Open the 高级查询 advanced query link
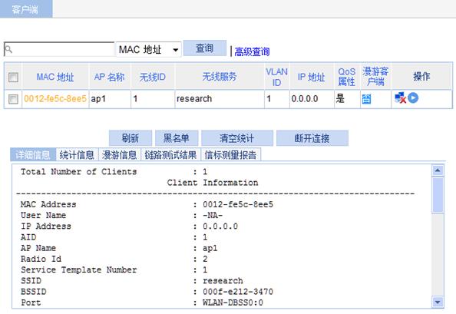 [252, 51]
